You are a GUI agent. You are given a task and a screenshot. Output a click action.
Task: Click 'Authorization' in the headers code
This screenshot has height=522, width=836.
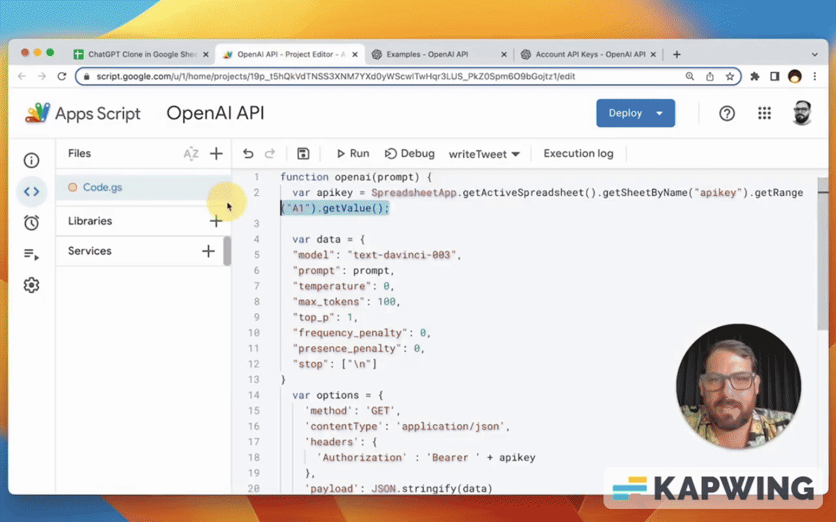362,458
